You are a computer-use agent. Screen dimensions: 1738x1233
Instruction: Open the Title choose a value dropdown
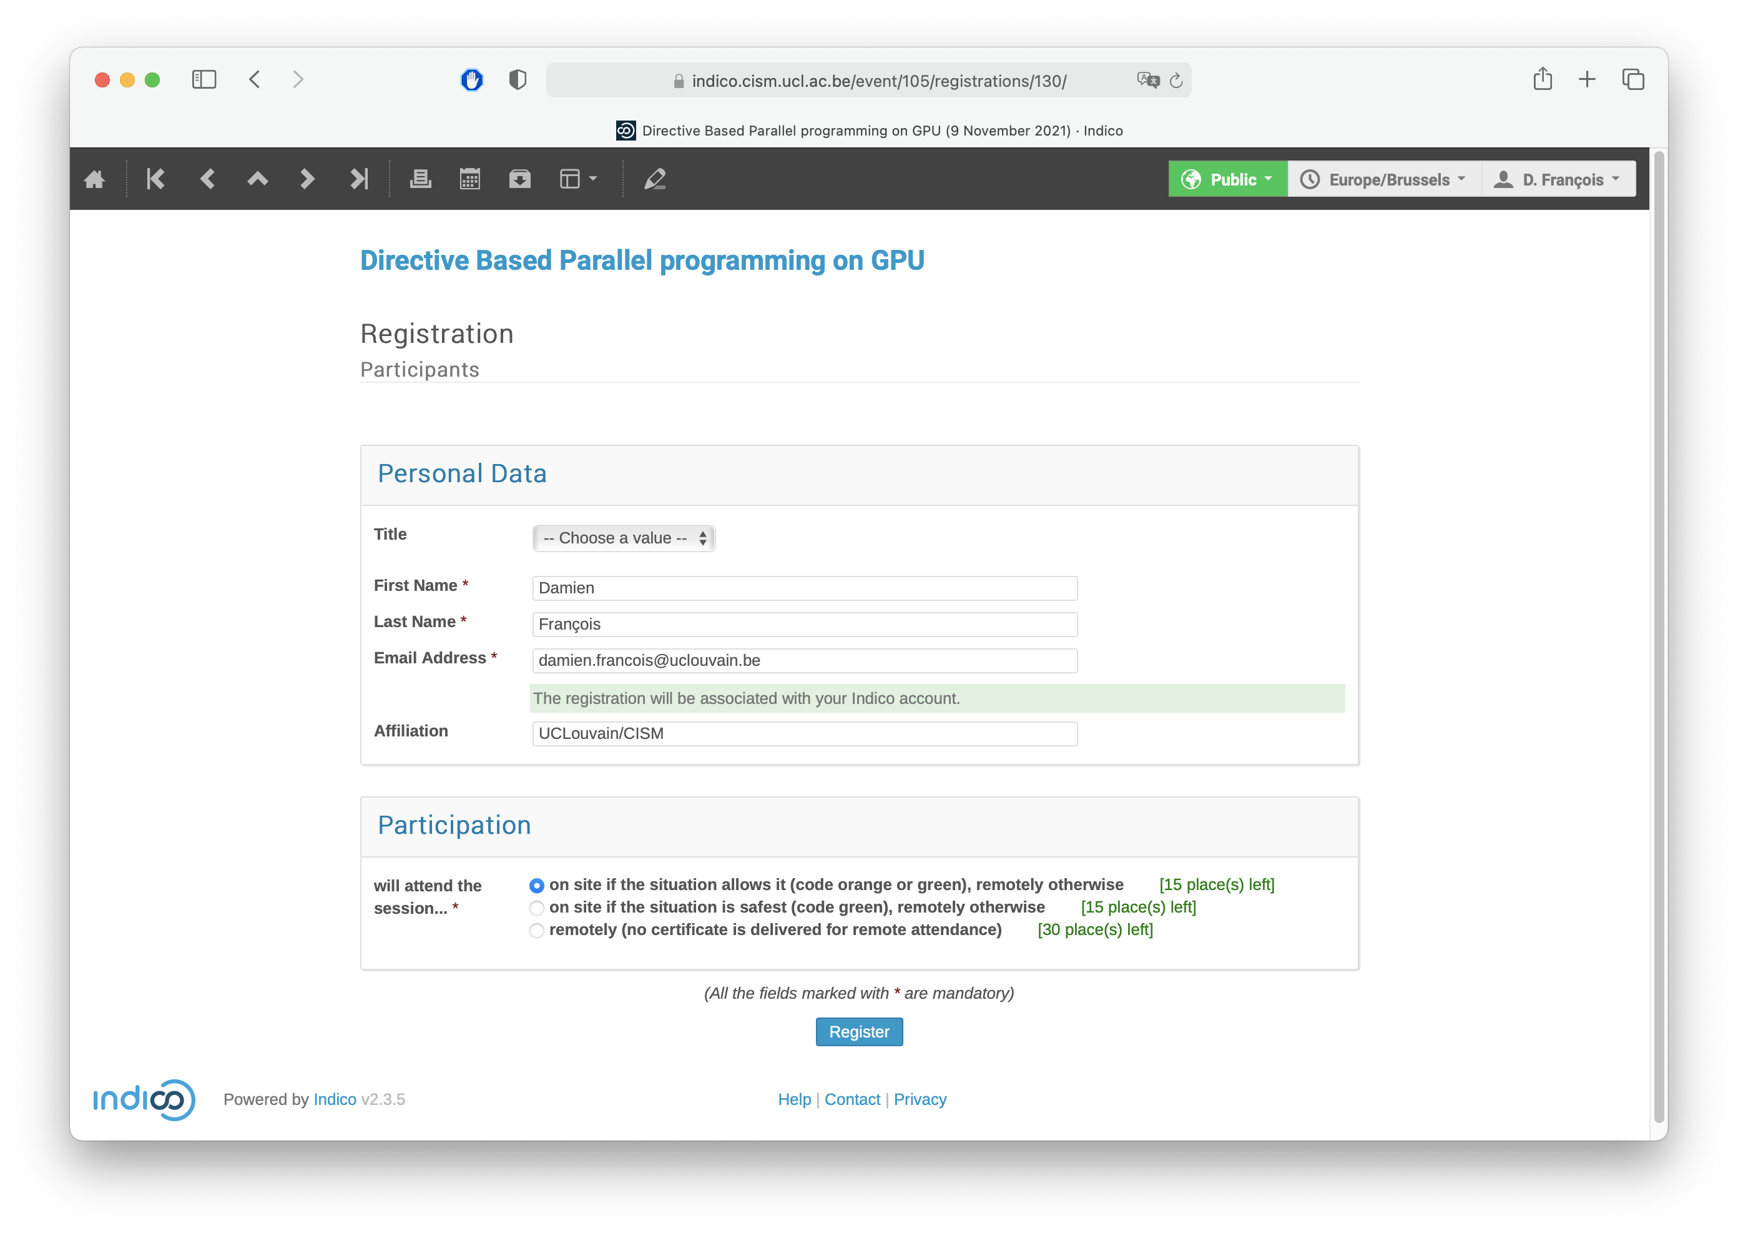[x=624, y=538]
